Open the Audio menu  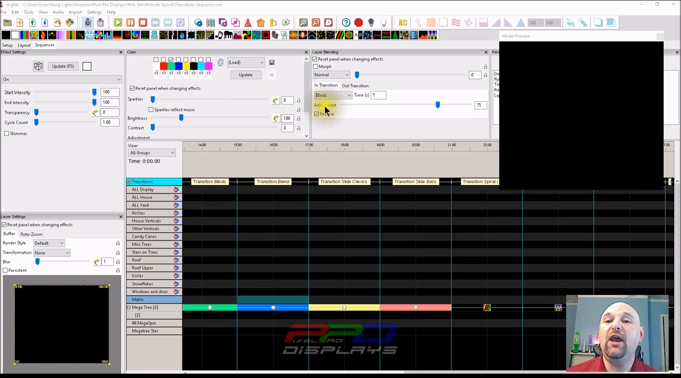pyautogui.click(x=58, y=12)
